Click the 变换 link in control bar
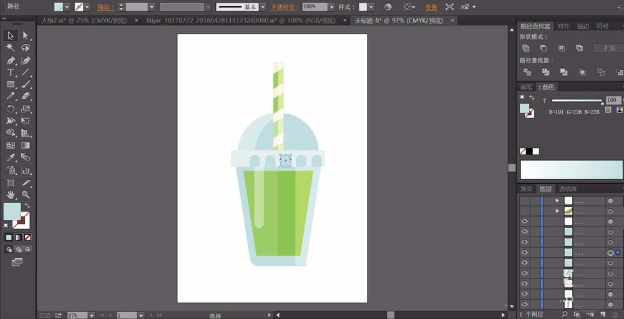The width and height of the screenshot is (624, 319). (x=431, y=7)
